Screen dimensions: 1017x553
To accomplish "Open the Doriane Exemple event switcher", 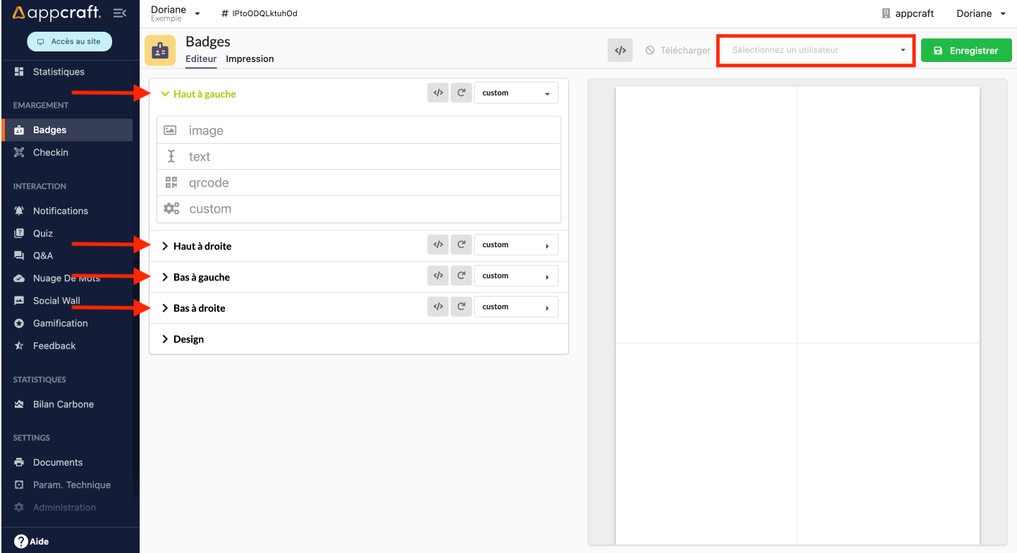I will (176, 13).
